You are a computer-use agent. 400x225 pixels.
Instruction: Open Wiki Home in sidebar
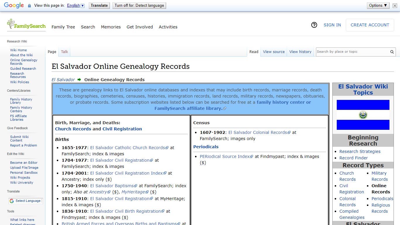(18, 50)
